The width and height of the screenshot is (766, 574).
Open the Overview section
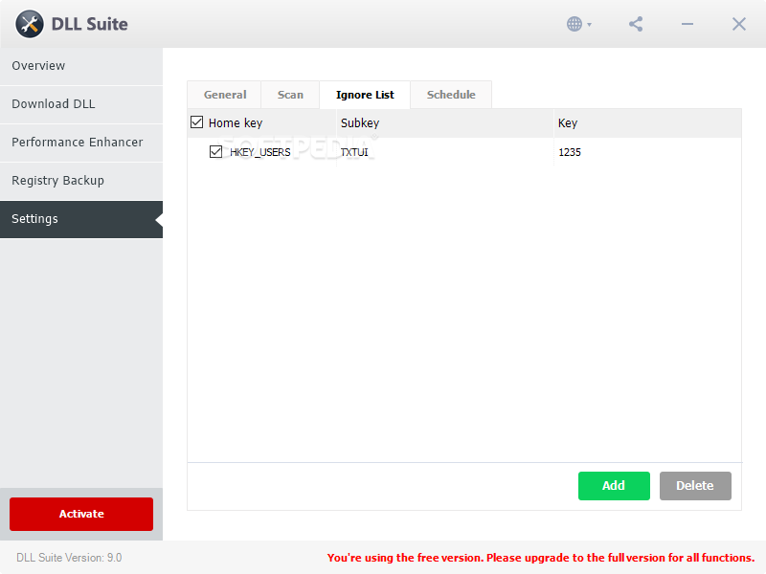(x=81, y=66)
